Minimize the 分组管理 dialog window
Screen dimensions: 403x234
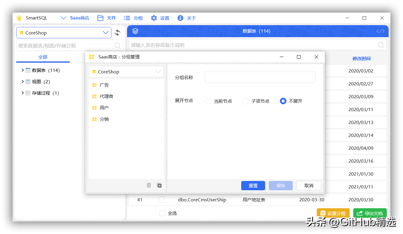click(281, 57)
